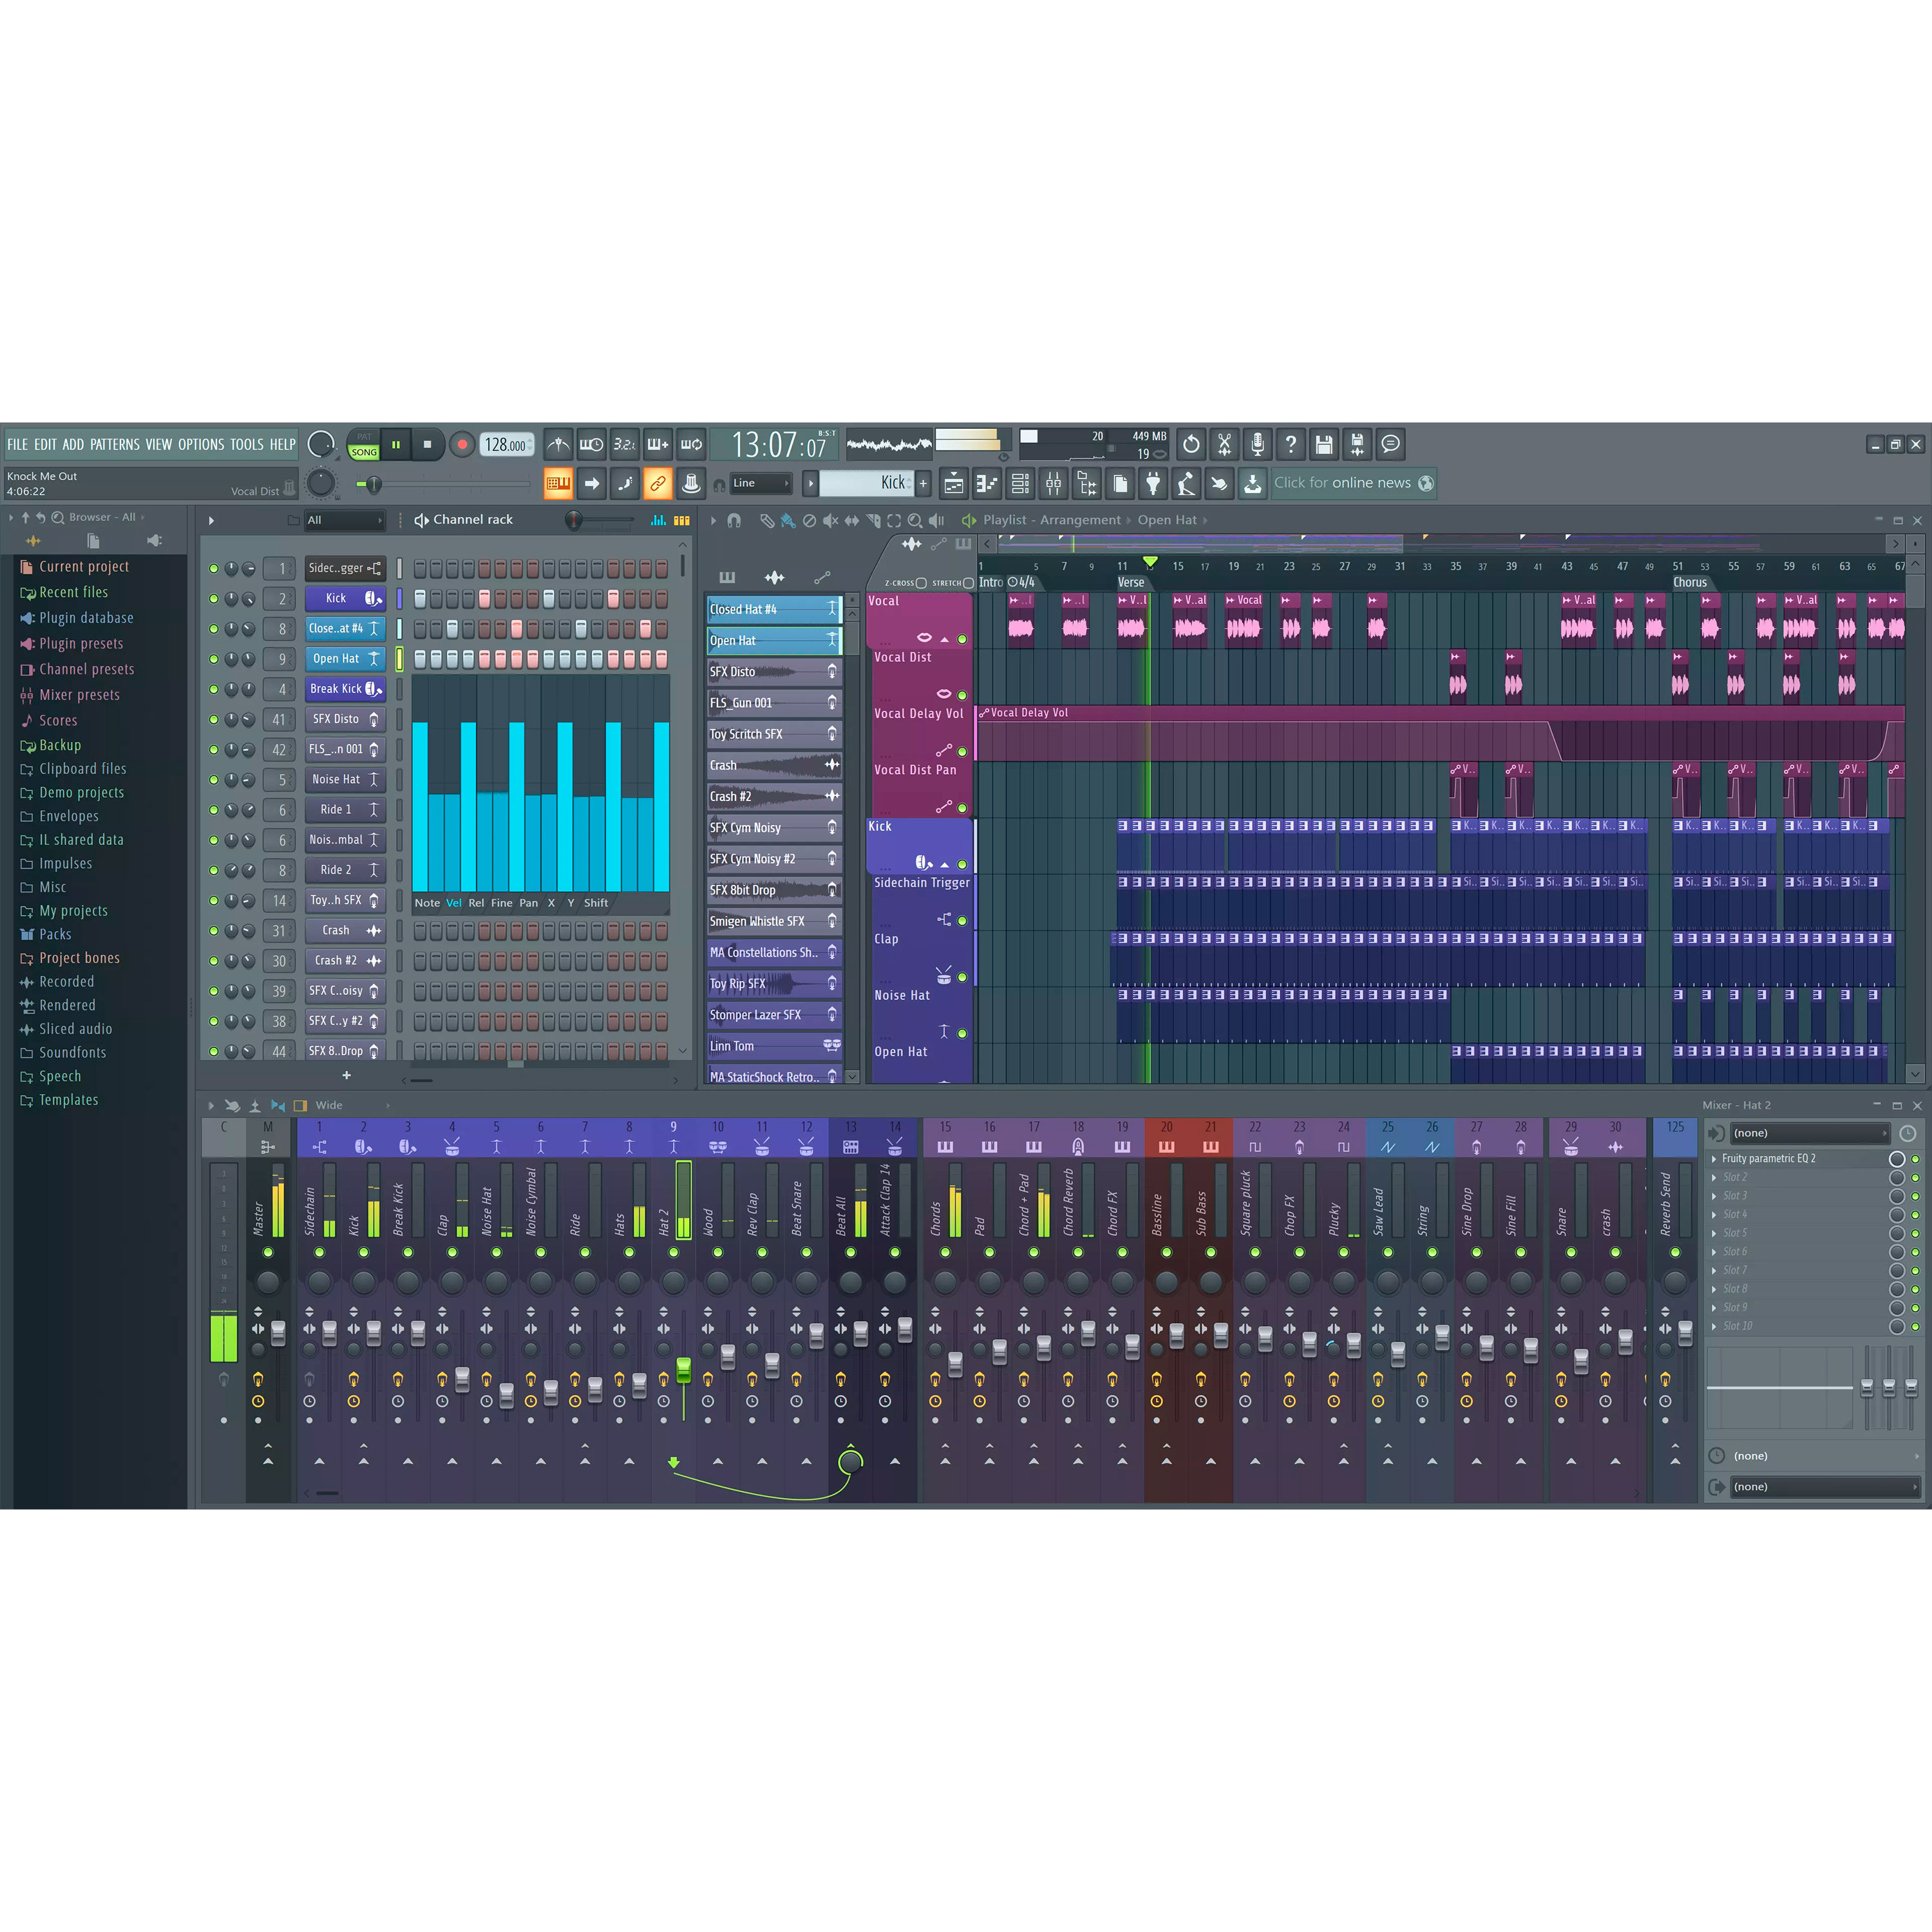Click the typing keyboard to piano icon
The width and height of the screenshot is (1932, 1932).
click(558, 484)
